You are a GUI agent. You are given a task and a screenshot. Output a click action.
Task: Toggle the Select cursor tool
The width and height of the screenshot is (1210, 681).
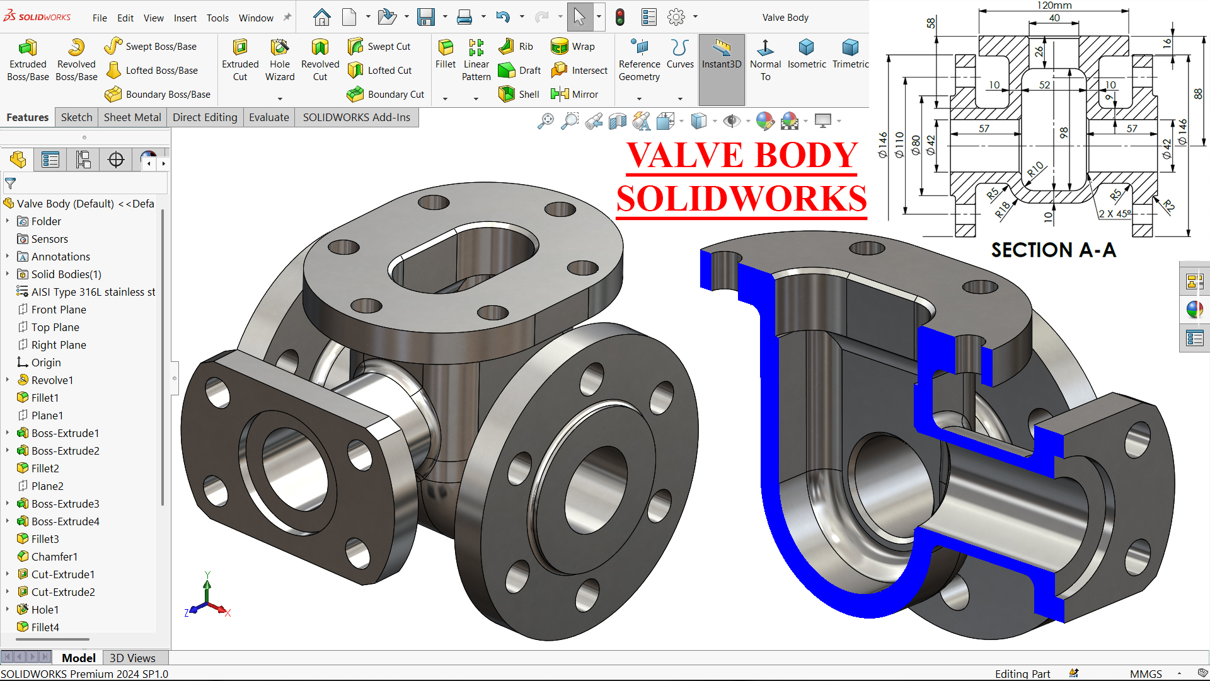coord(580,17)
